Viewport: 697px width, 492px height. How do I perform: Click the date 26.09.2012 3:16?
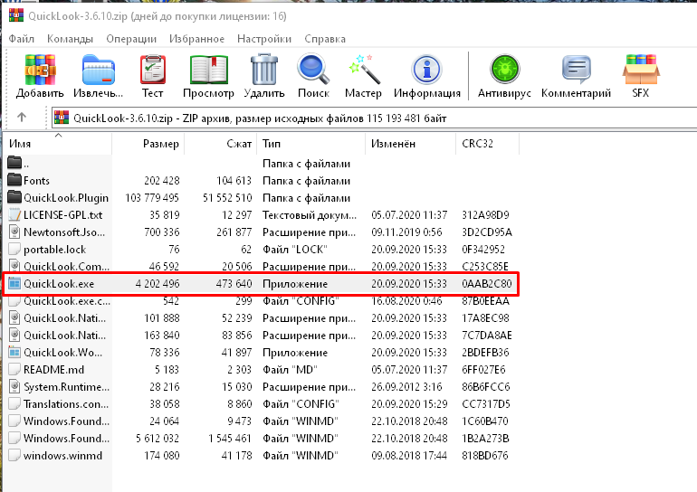406,387
